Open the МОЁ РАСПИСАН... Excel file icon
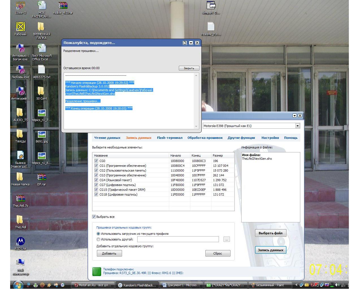350x289 pixels. [x=42, y=10]
